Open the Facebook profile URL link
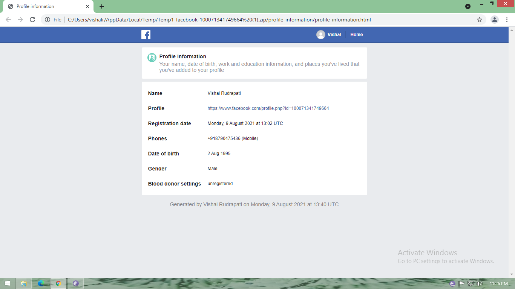The height and width of the screenshot is (289, 515). coord(268,108)
